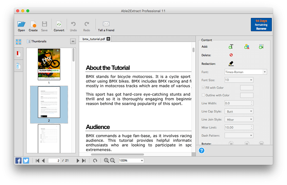Add a shape using the middle Add icon

[x=247, y=47]
